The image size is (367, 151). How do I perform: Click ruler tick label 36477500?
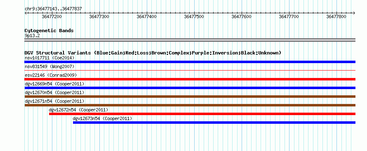point(195,17)
